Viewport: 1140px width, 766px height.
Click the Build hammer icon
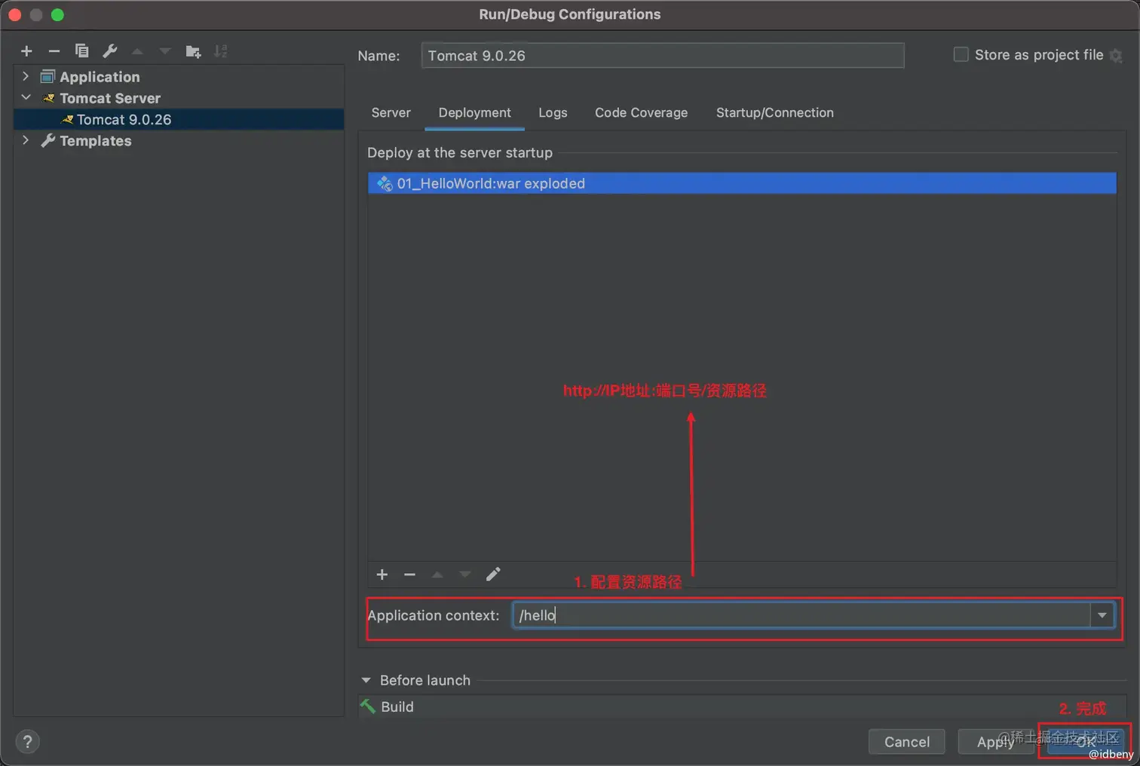click(368, 706)
